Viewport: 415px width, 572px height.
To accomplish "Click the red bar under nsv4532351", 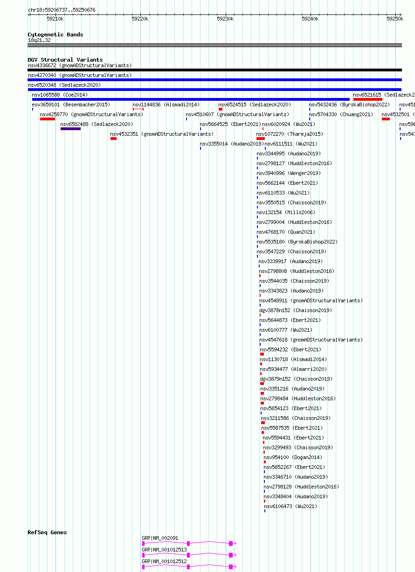I will pos(113,139).
